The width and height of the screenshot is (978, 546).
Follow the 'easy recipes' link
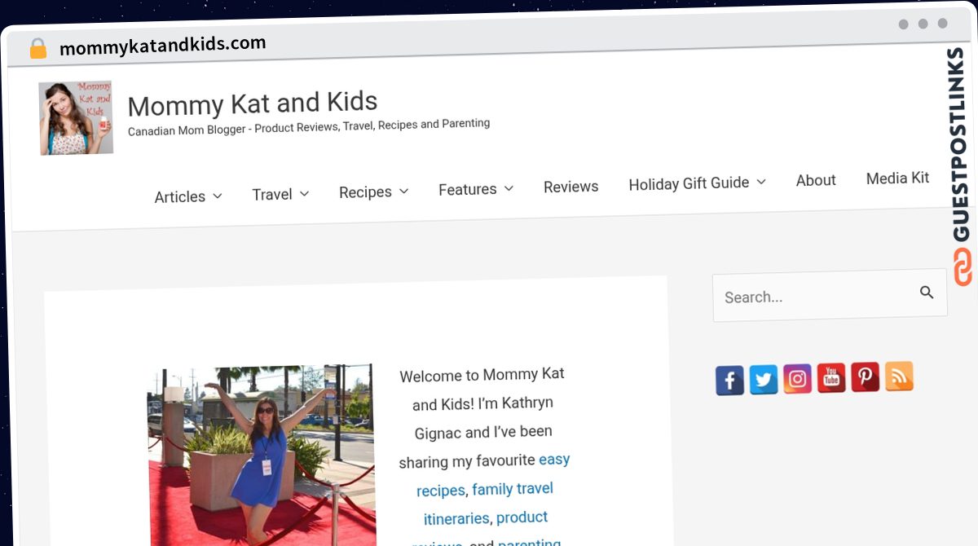[x=493, y=475]
